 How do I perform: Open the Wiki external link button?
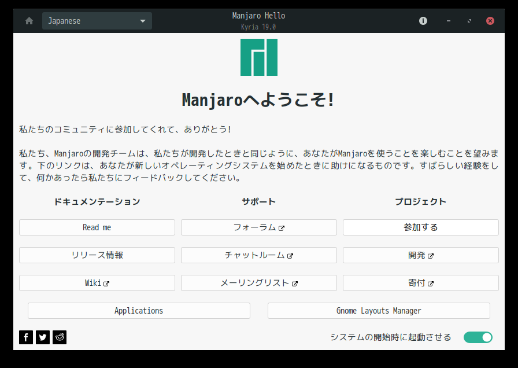click(x=97, y=283)
